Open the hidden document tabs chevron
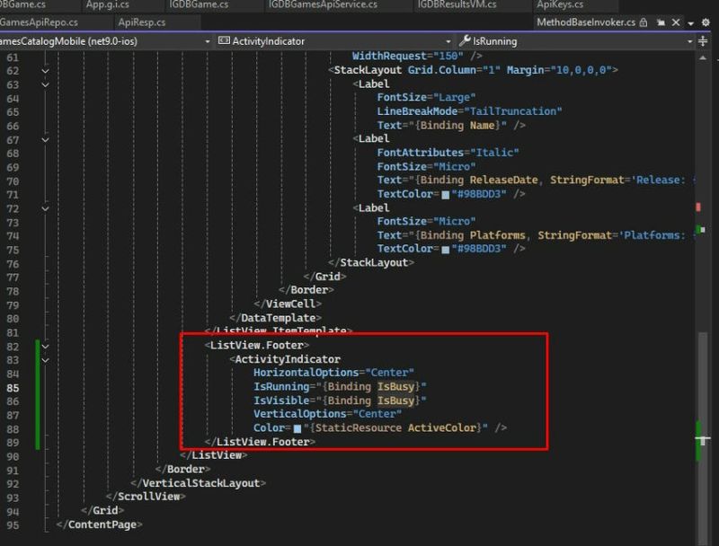This screenshot has width=719, height=546. 690,22
